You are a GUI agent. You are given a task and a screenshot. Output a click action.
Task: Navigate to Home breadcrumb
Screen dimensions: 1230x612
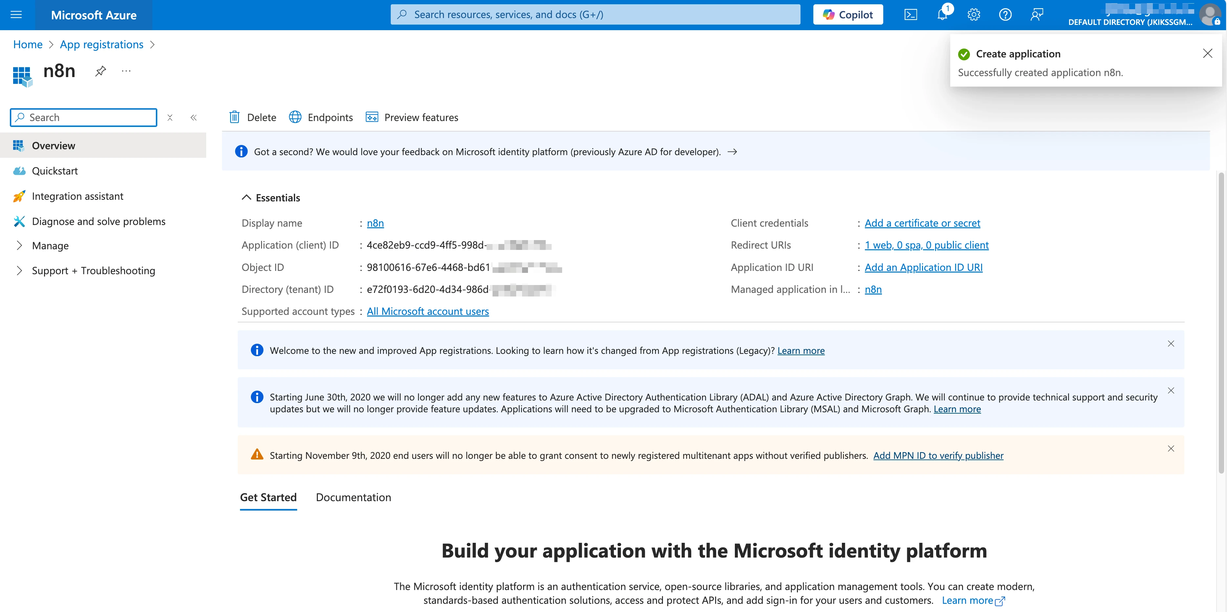coord(28,44)
